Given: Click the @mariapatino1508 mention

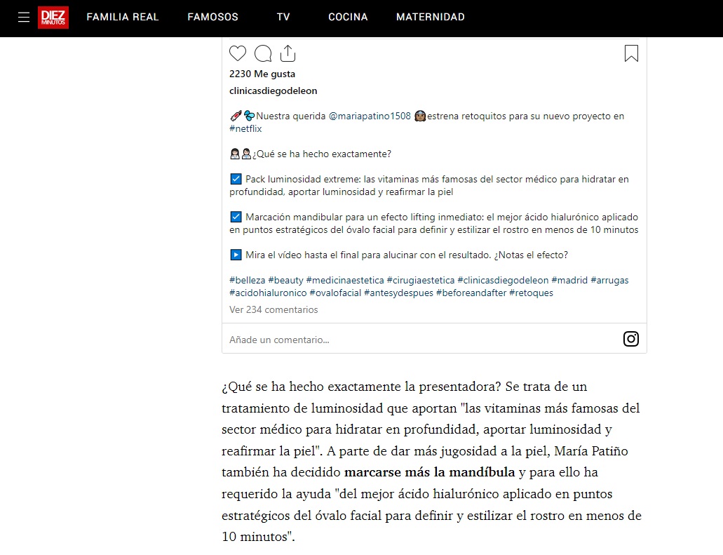Looking at the screenshot, I should [370, 116].
